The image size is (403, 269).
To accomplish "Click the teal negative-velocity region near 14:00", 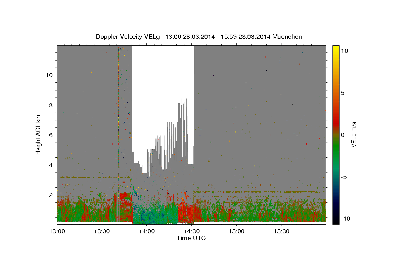I will (x=154, y=214).
